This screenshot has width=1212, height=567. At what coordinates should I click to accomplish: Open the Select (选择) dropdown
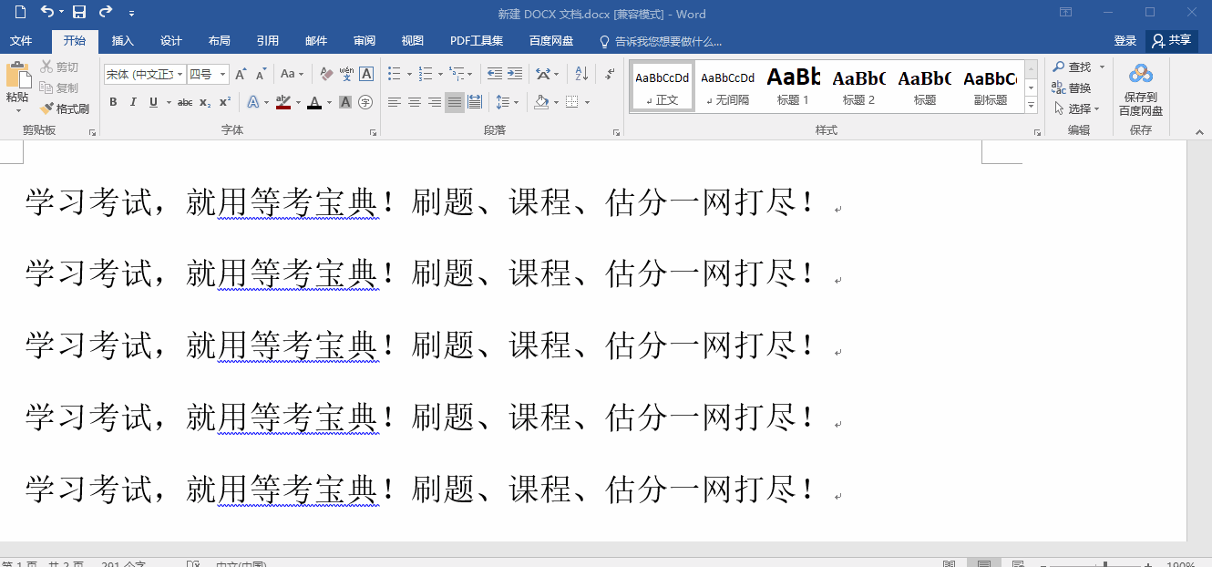coord(1076,108)
